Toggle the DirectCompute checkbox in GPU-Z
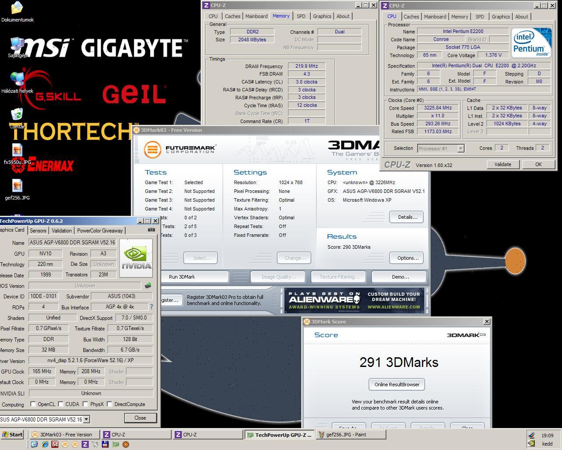 (109, 404)
